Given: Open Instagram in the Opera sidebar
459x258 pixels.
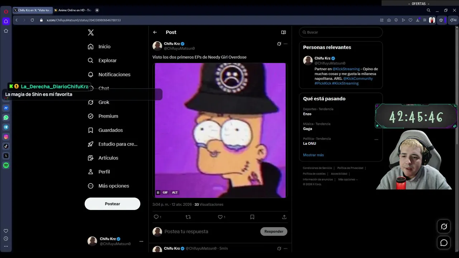Looking at the screenshot, I should [6, 137].
